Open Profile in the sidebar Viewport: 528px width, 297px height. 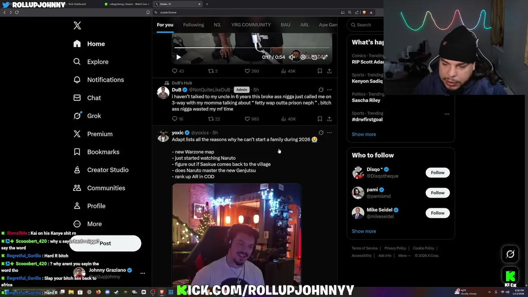(90, 206)
